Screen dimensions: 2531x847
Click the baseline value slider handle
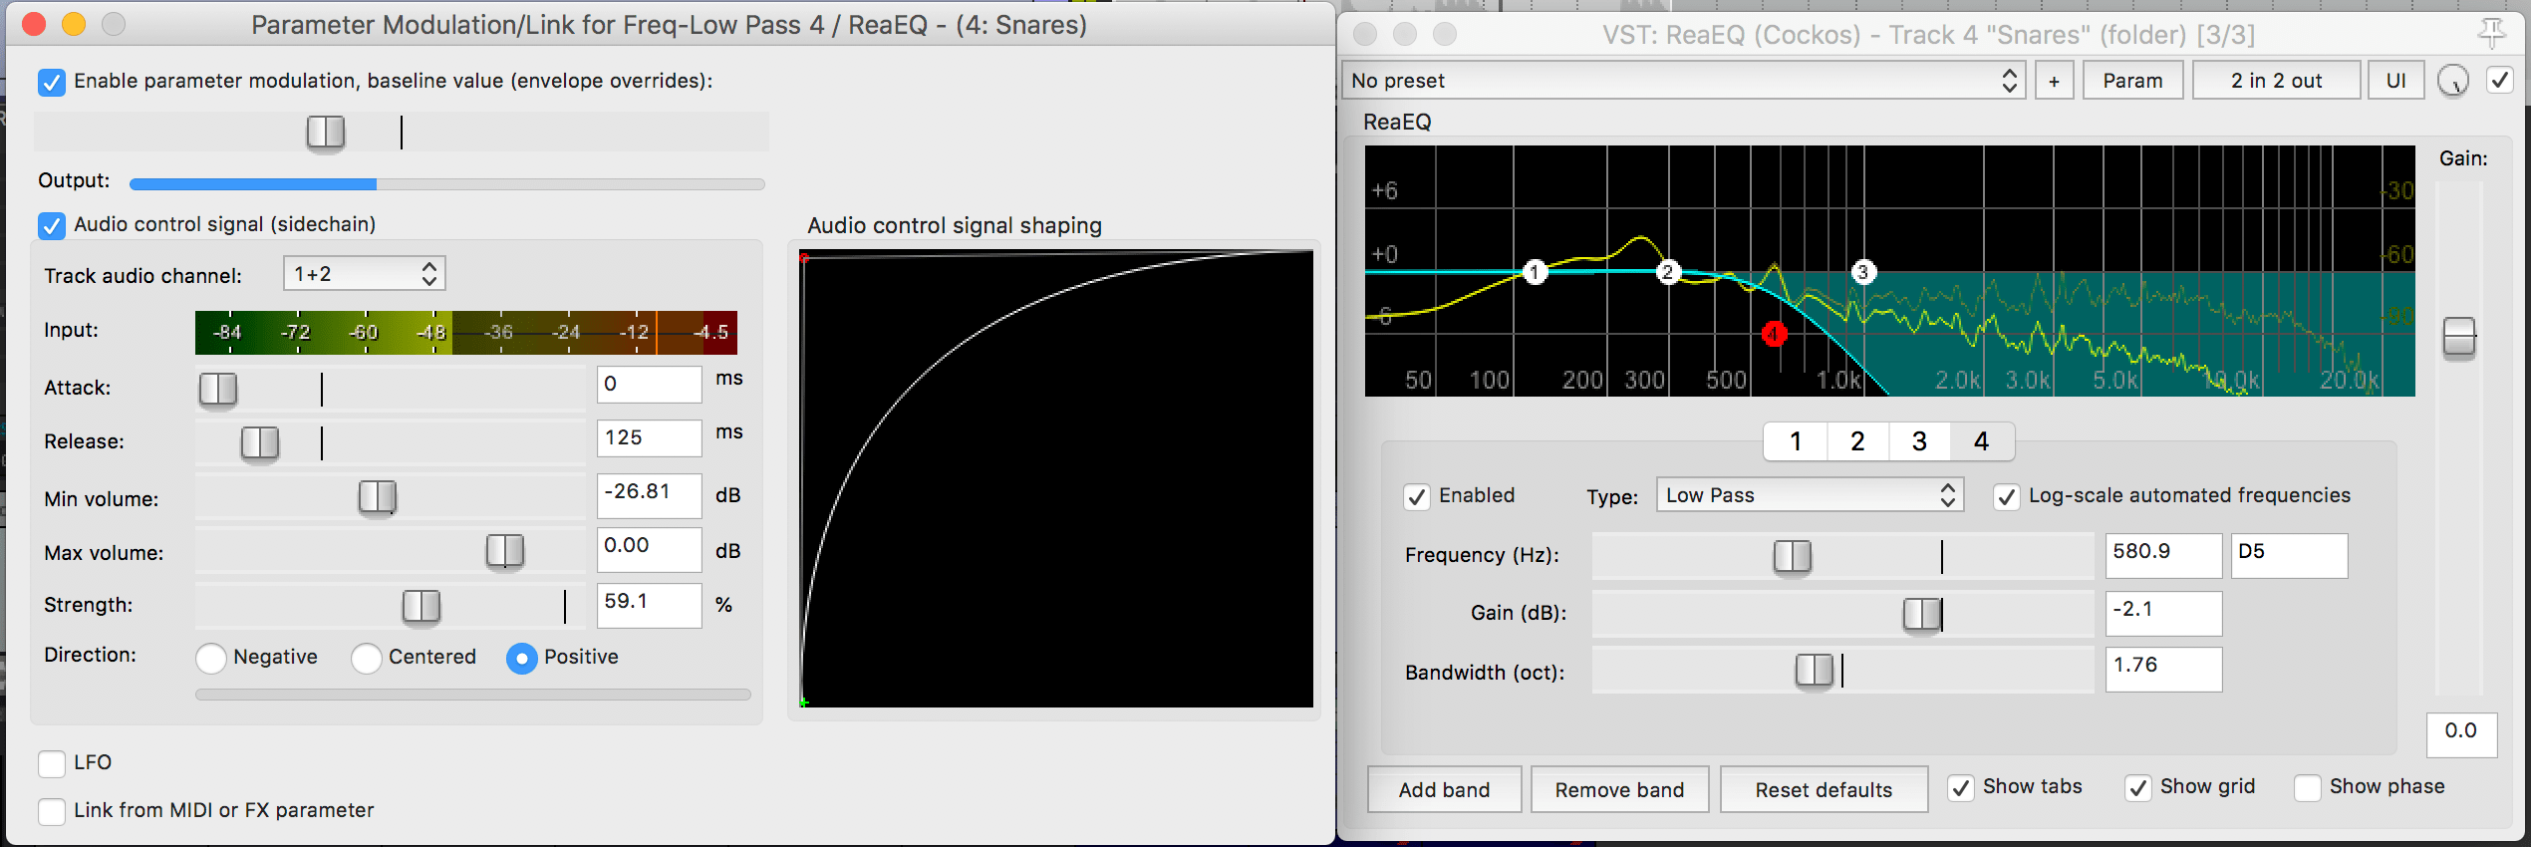326,132
